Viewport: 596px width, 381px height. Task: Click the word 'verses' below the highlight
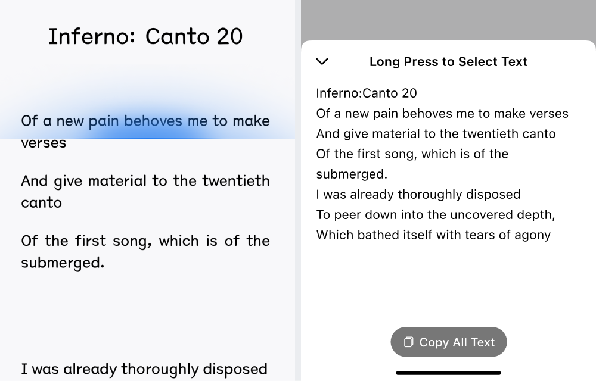(44, 143)
